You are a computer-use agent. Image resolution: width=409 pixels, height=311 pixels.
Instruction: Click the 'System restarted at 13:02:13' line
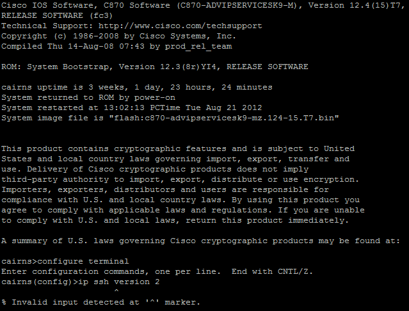click(x=131, y=108)
